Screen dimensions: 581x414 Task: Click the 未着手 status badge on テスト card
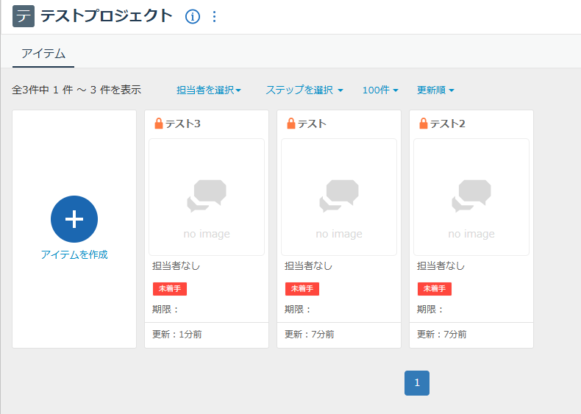click(x=302, y=289)
